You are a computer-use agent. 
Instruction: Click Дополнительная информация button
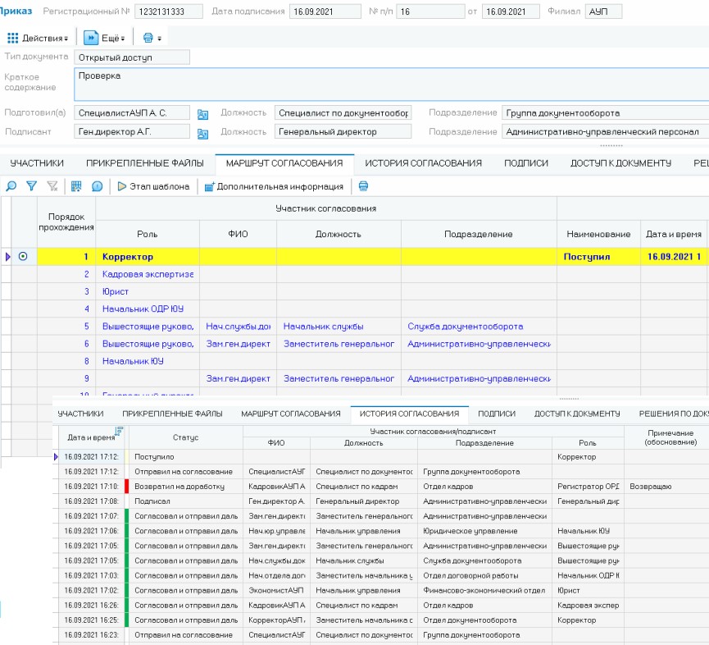click(274, 186)
